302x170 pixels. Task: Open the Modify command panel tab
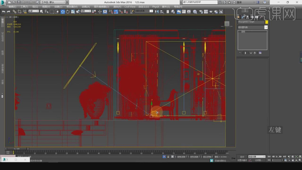click(x=243, y=17)
